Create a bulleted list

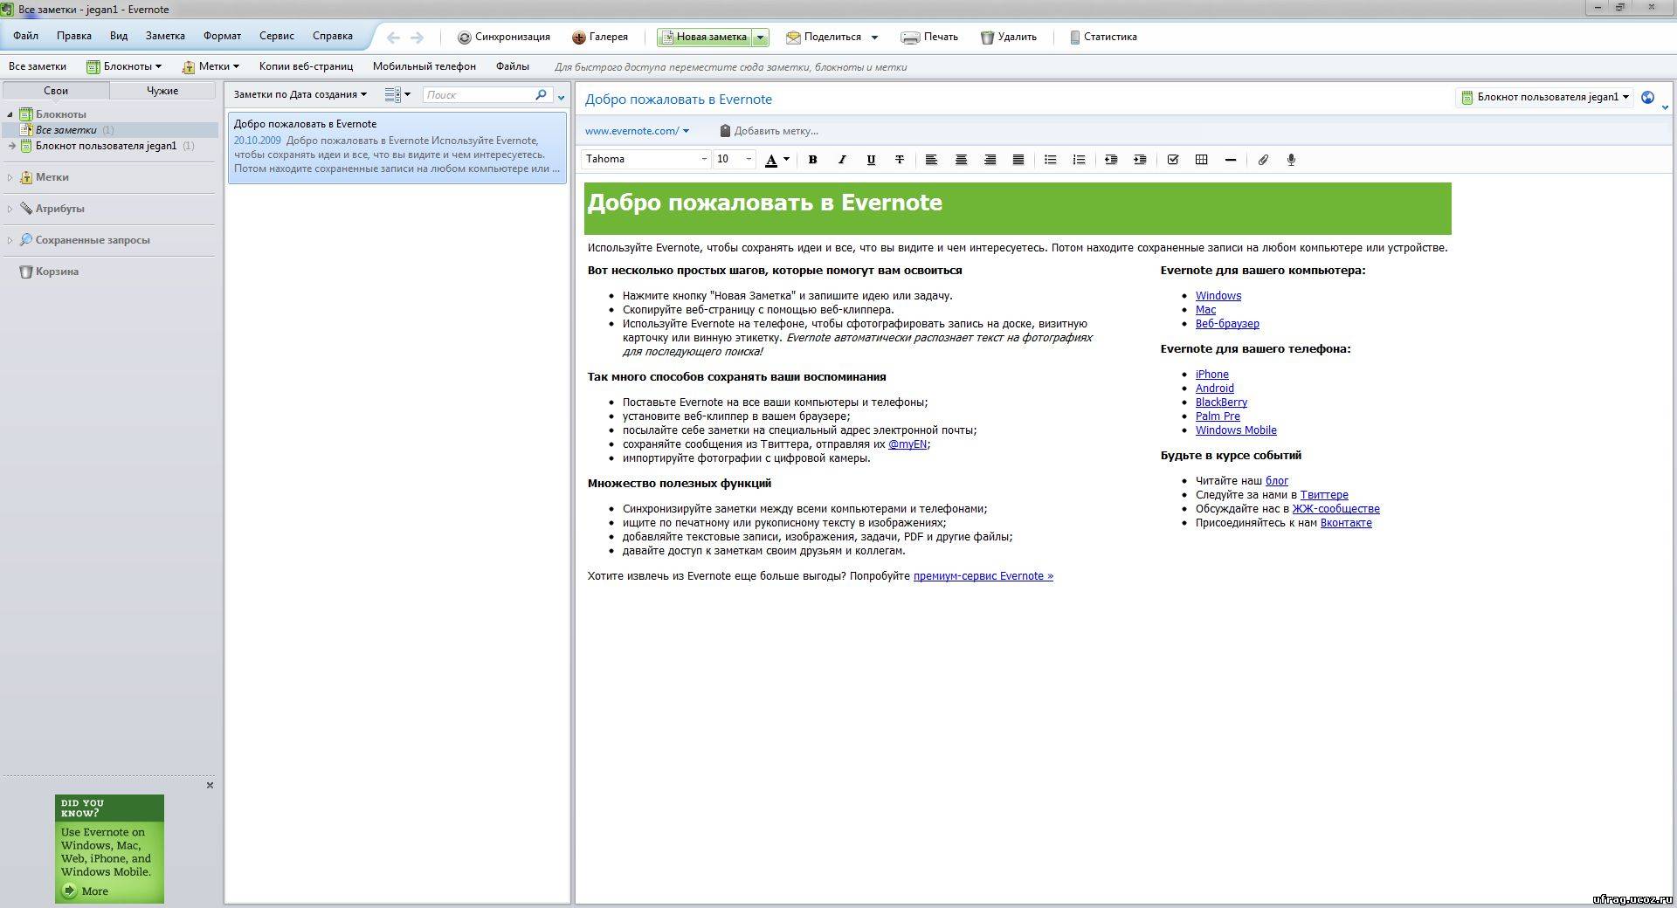(1050, 160)
